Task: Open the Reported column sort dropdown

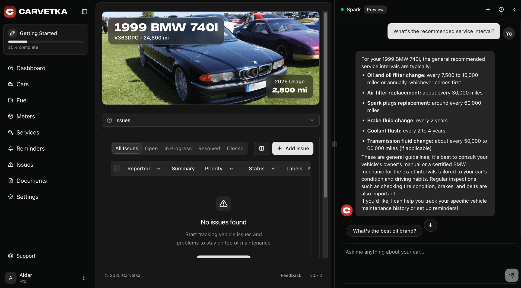Action: (158, 169)
